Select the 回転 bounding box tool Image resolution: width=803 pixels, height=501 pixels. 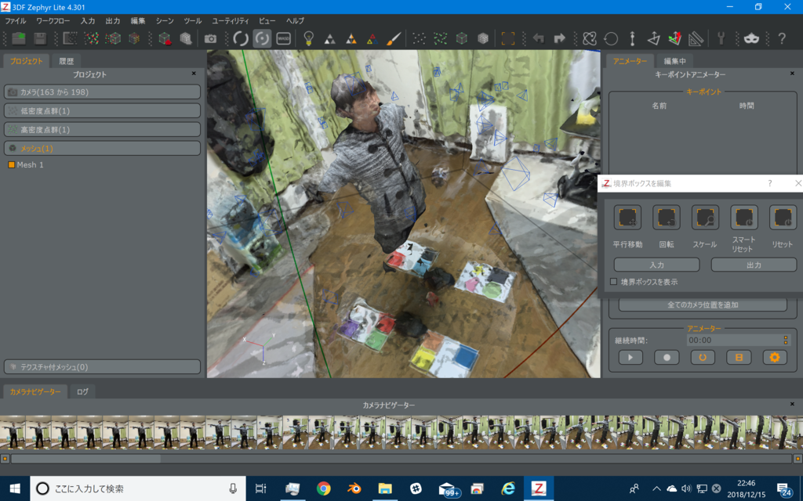tap(667, 218)
